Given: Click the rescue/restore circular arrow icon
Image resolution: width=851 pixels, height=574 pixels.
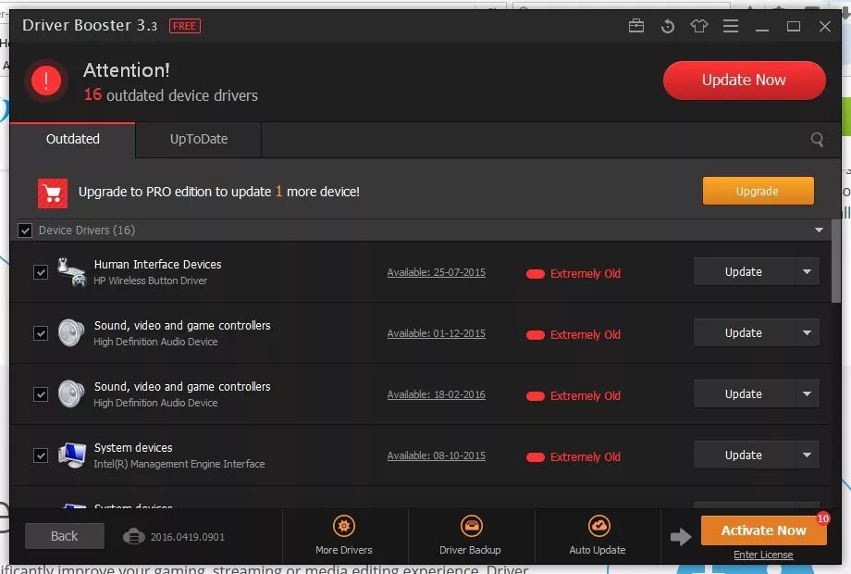Looking at the screenshot, I should (x=668, y=26).
